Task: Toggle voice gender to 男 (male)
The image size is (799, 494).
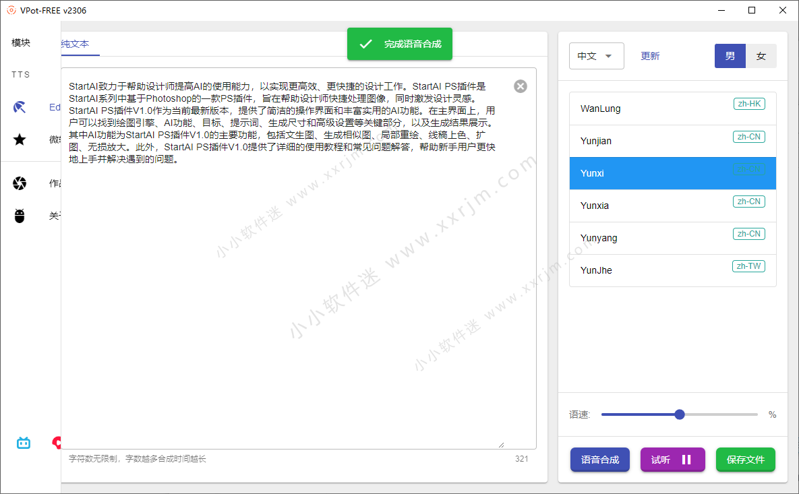Action: click(730, 57)
